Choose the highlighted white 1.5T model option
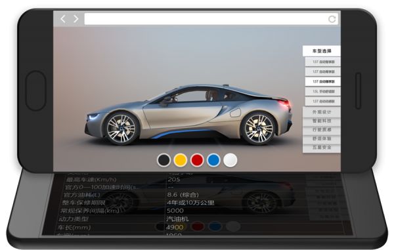 (x=323, y=81)
